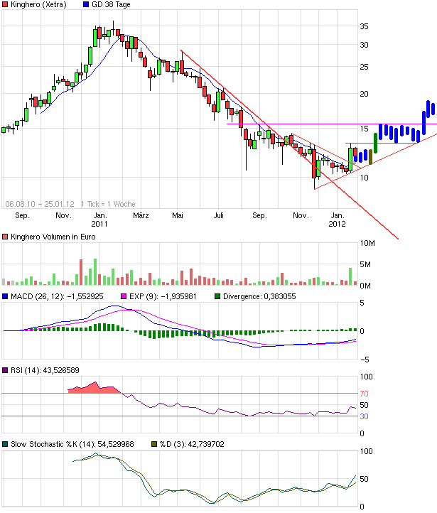Image resolution: width=437 pixels, height=513 pixels.
Task: Click the volume axis label 5M
Action: (365, 264)
